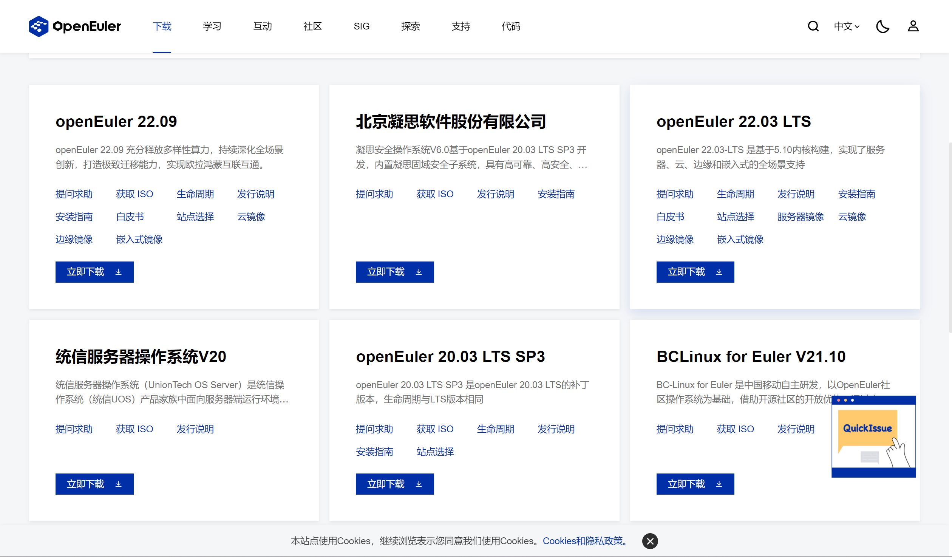This screenshot has width=952, height=557.
Task: Select the 支持 menu item
Action: (461, 26)
